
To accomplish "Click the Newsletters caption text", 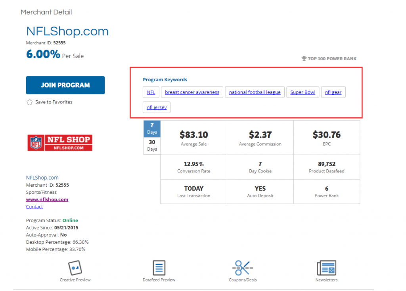I will 327,280.
